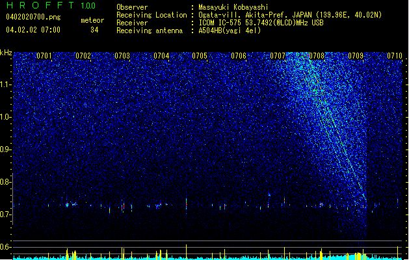
Task: Click the kHz axis unit label
Action: click(6, 53)
